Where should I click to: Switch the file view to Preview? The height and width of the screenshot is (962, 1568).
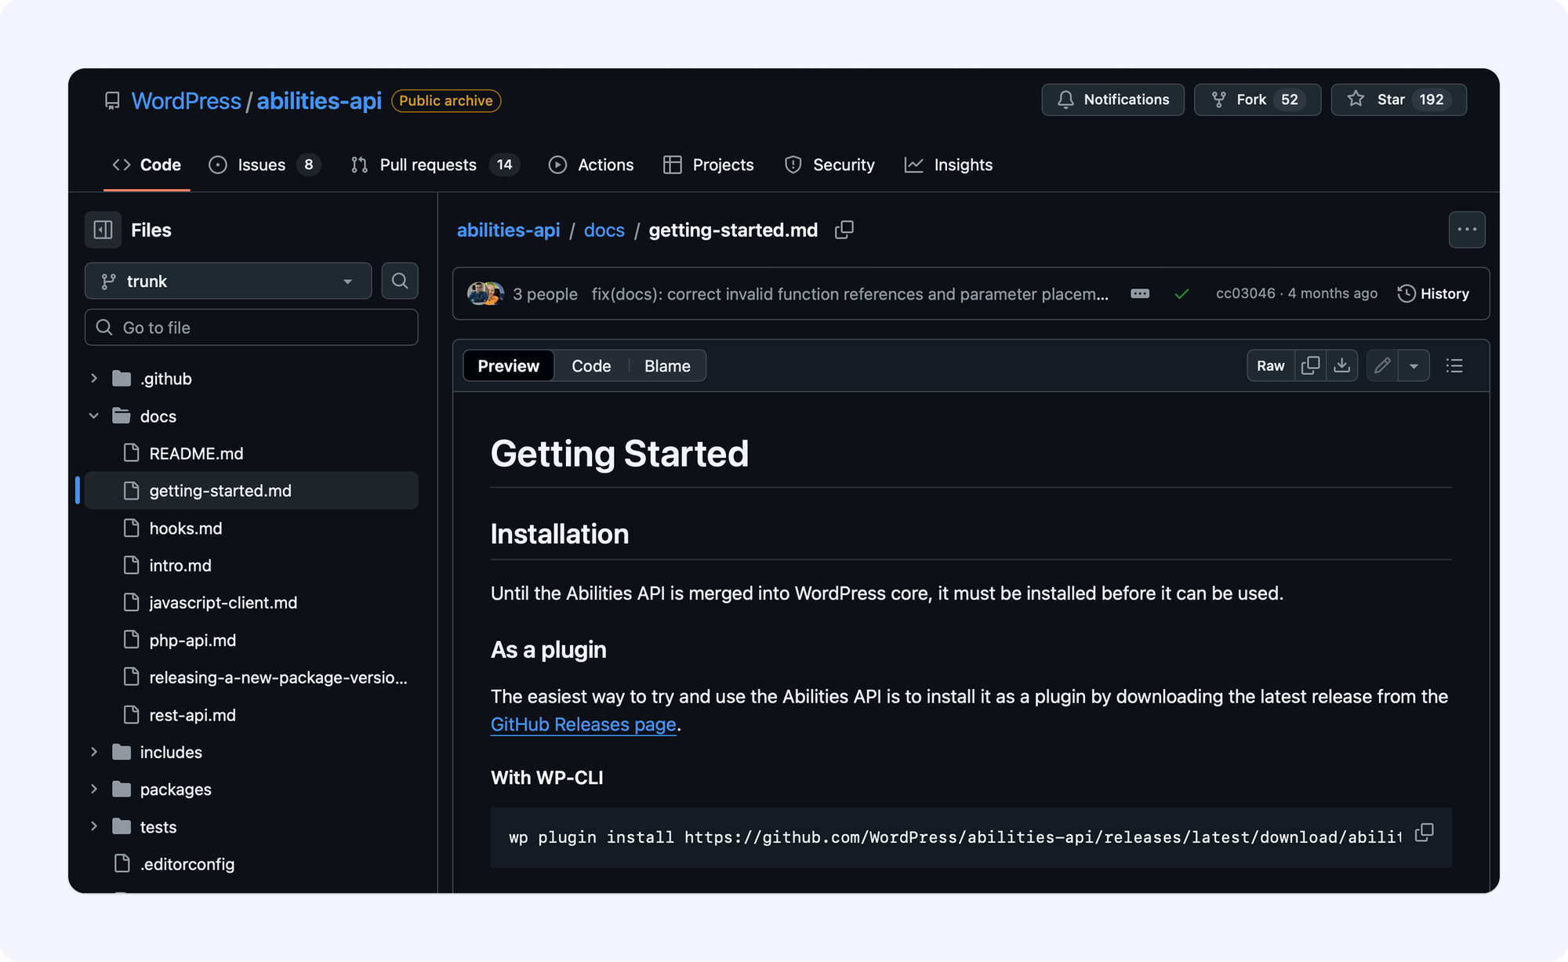tap(508, 365)
